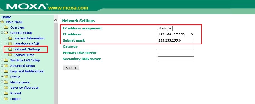Click the Logs and Notifications folder icon
Screen dimensions: 255x104
[6, 71]
